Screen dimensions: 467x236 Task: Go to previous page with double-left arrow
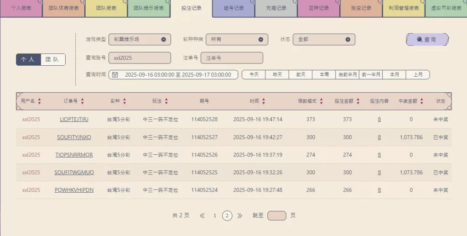(202, 216)
